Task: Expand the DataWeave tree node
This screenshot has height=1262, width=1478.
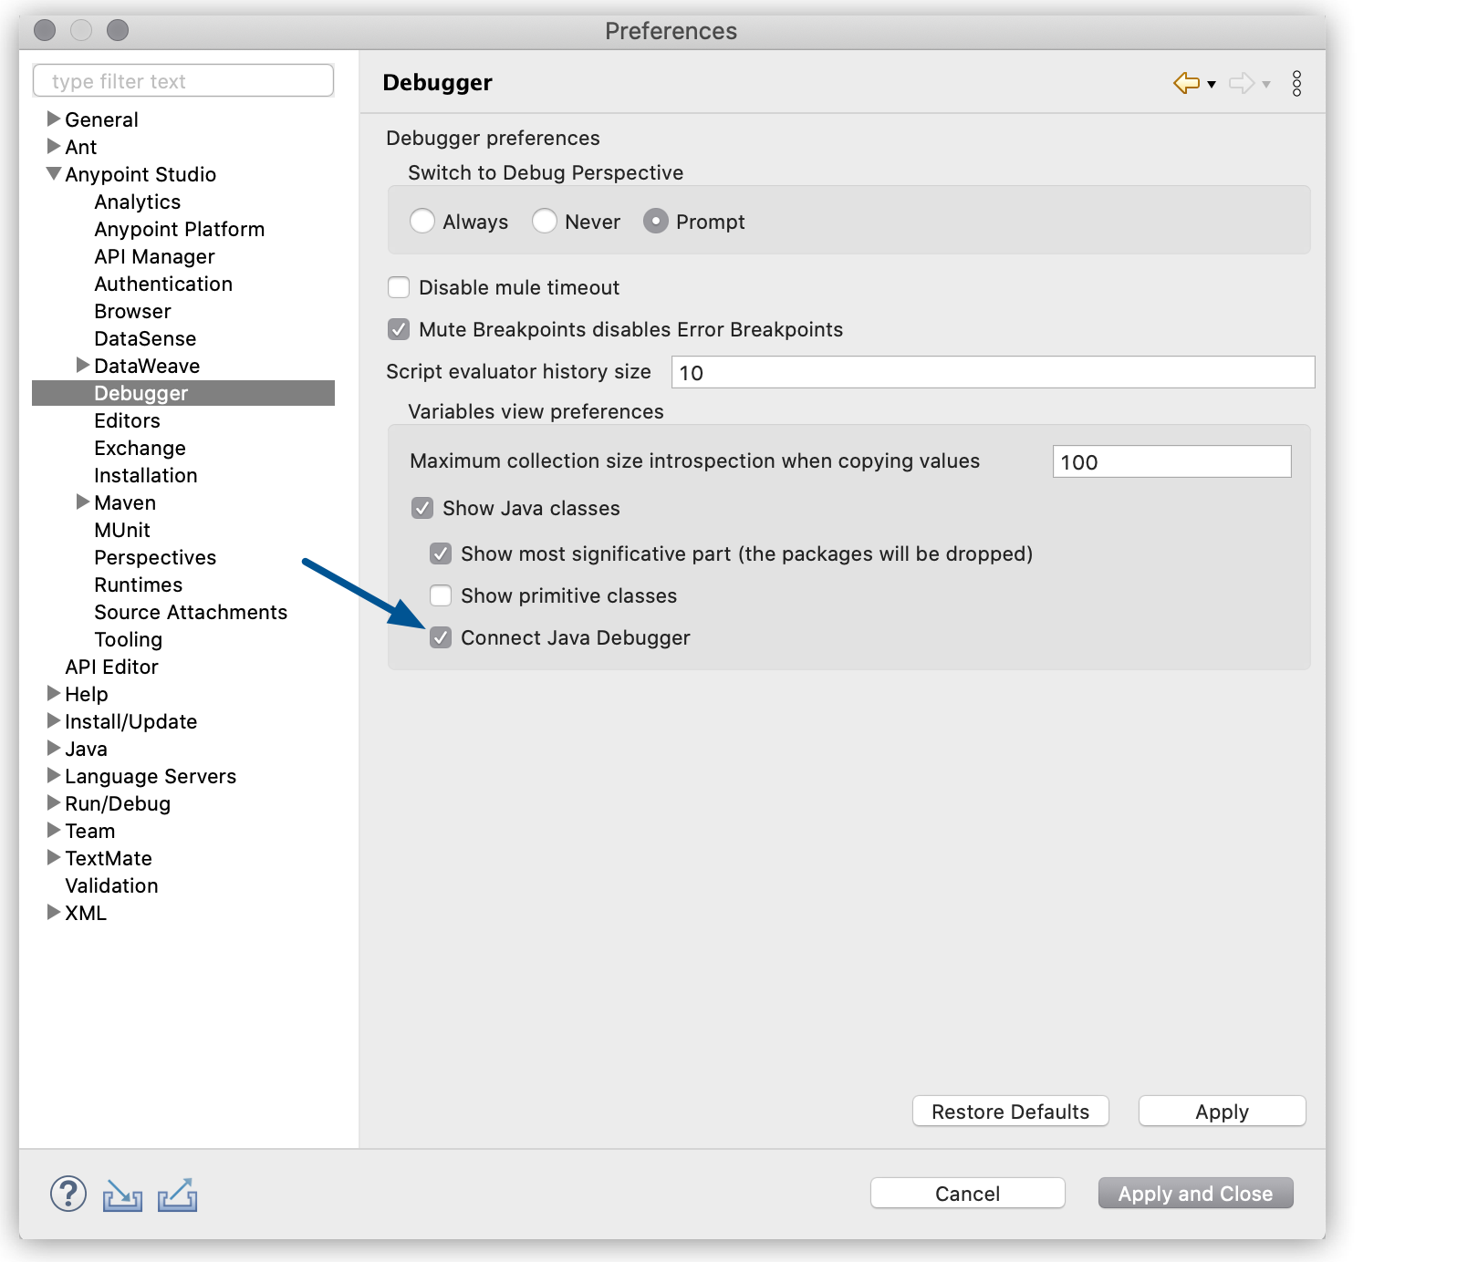Action: click(82, 366)
